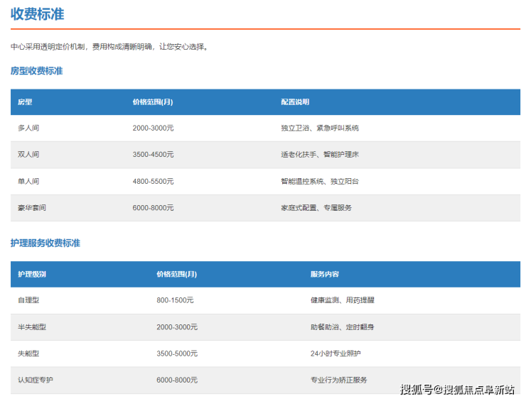
Task: Select the 护理服务收费标准 section title
Action: (x=45, y=243)
